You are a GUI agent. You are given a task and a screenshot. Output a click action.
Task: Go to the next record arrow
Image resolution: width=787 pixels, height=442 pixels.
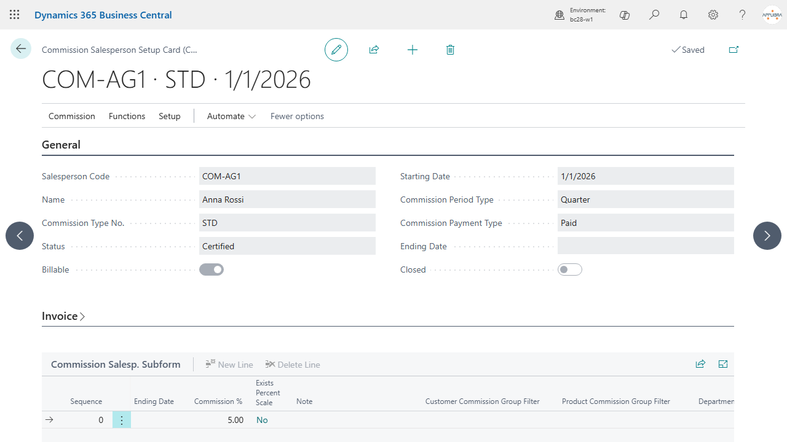click(x=767, y=236)
